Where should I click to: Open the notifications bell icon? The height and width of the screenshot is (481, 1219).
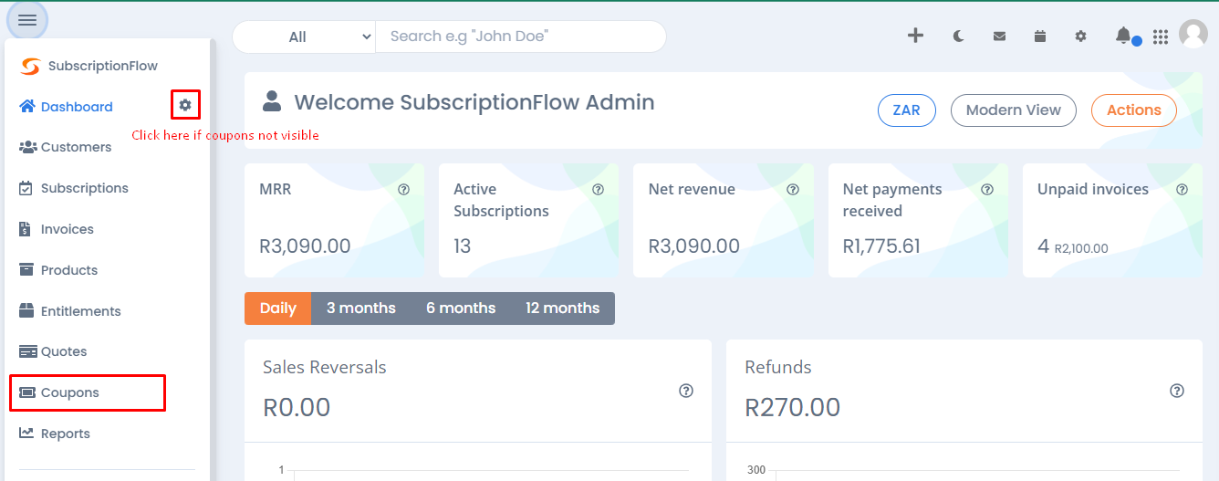click(1123, 36)
